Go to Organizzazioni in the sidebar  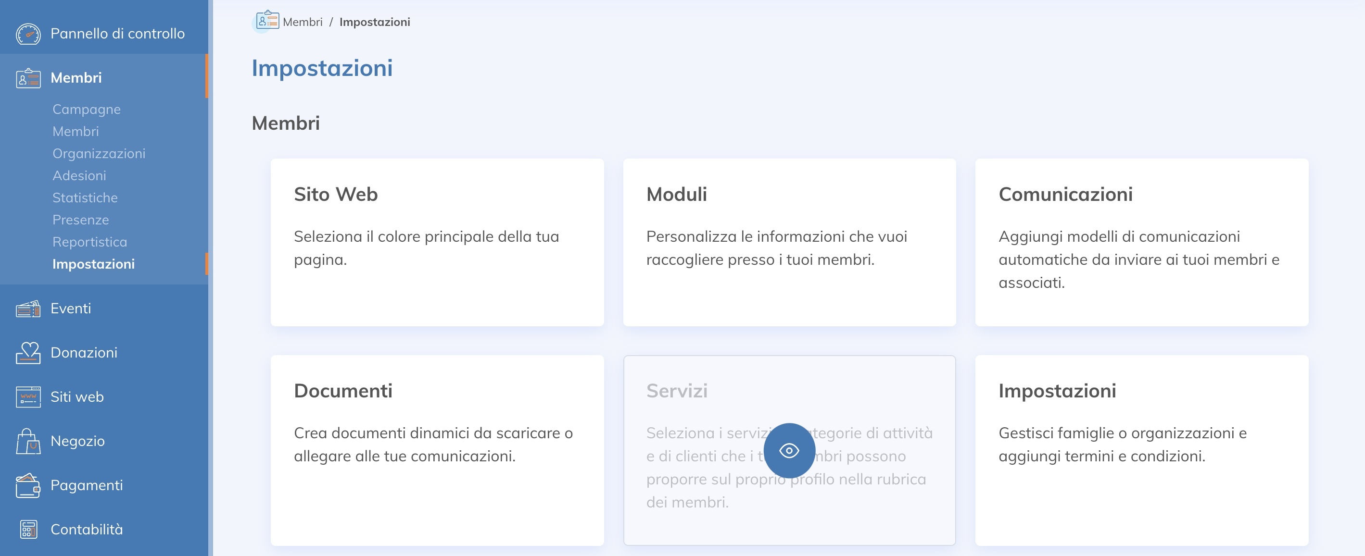99,154
